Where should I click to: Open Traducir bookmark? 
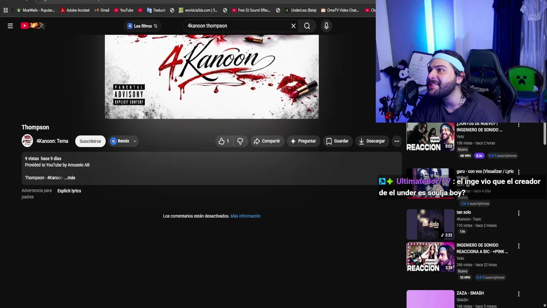click(156, 10)
